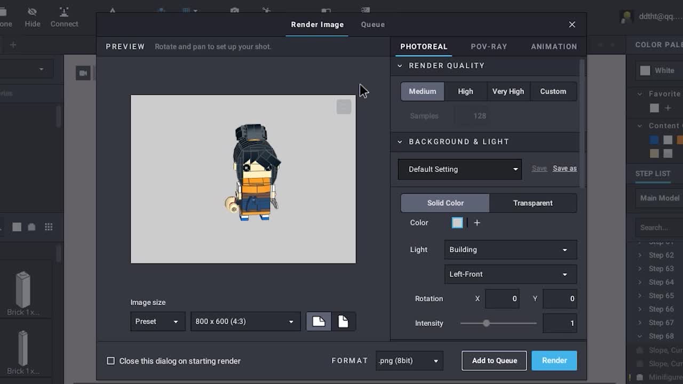Choose Solid Color background
Screen dimensions: 683x384
445,203
